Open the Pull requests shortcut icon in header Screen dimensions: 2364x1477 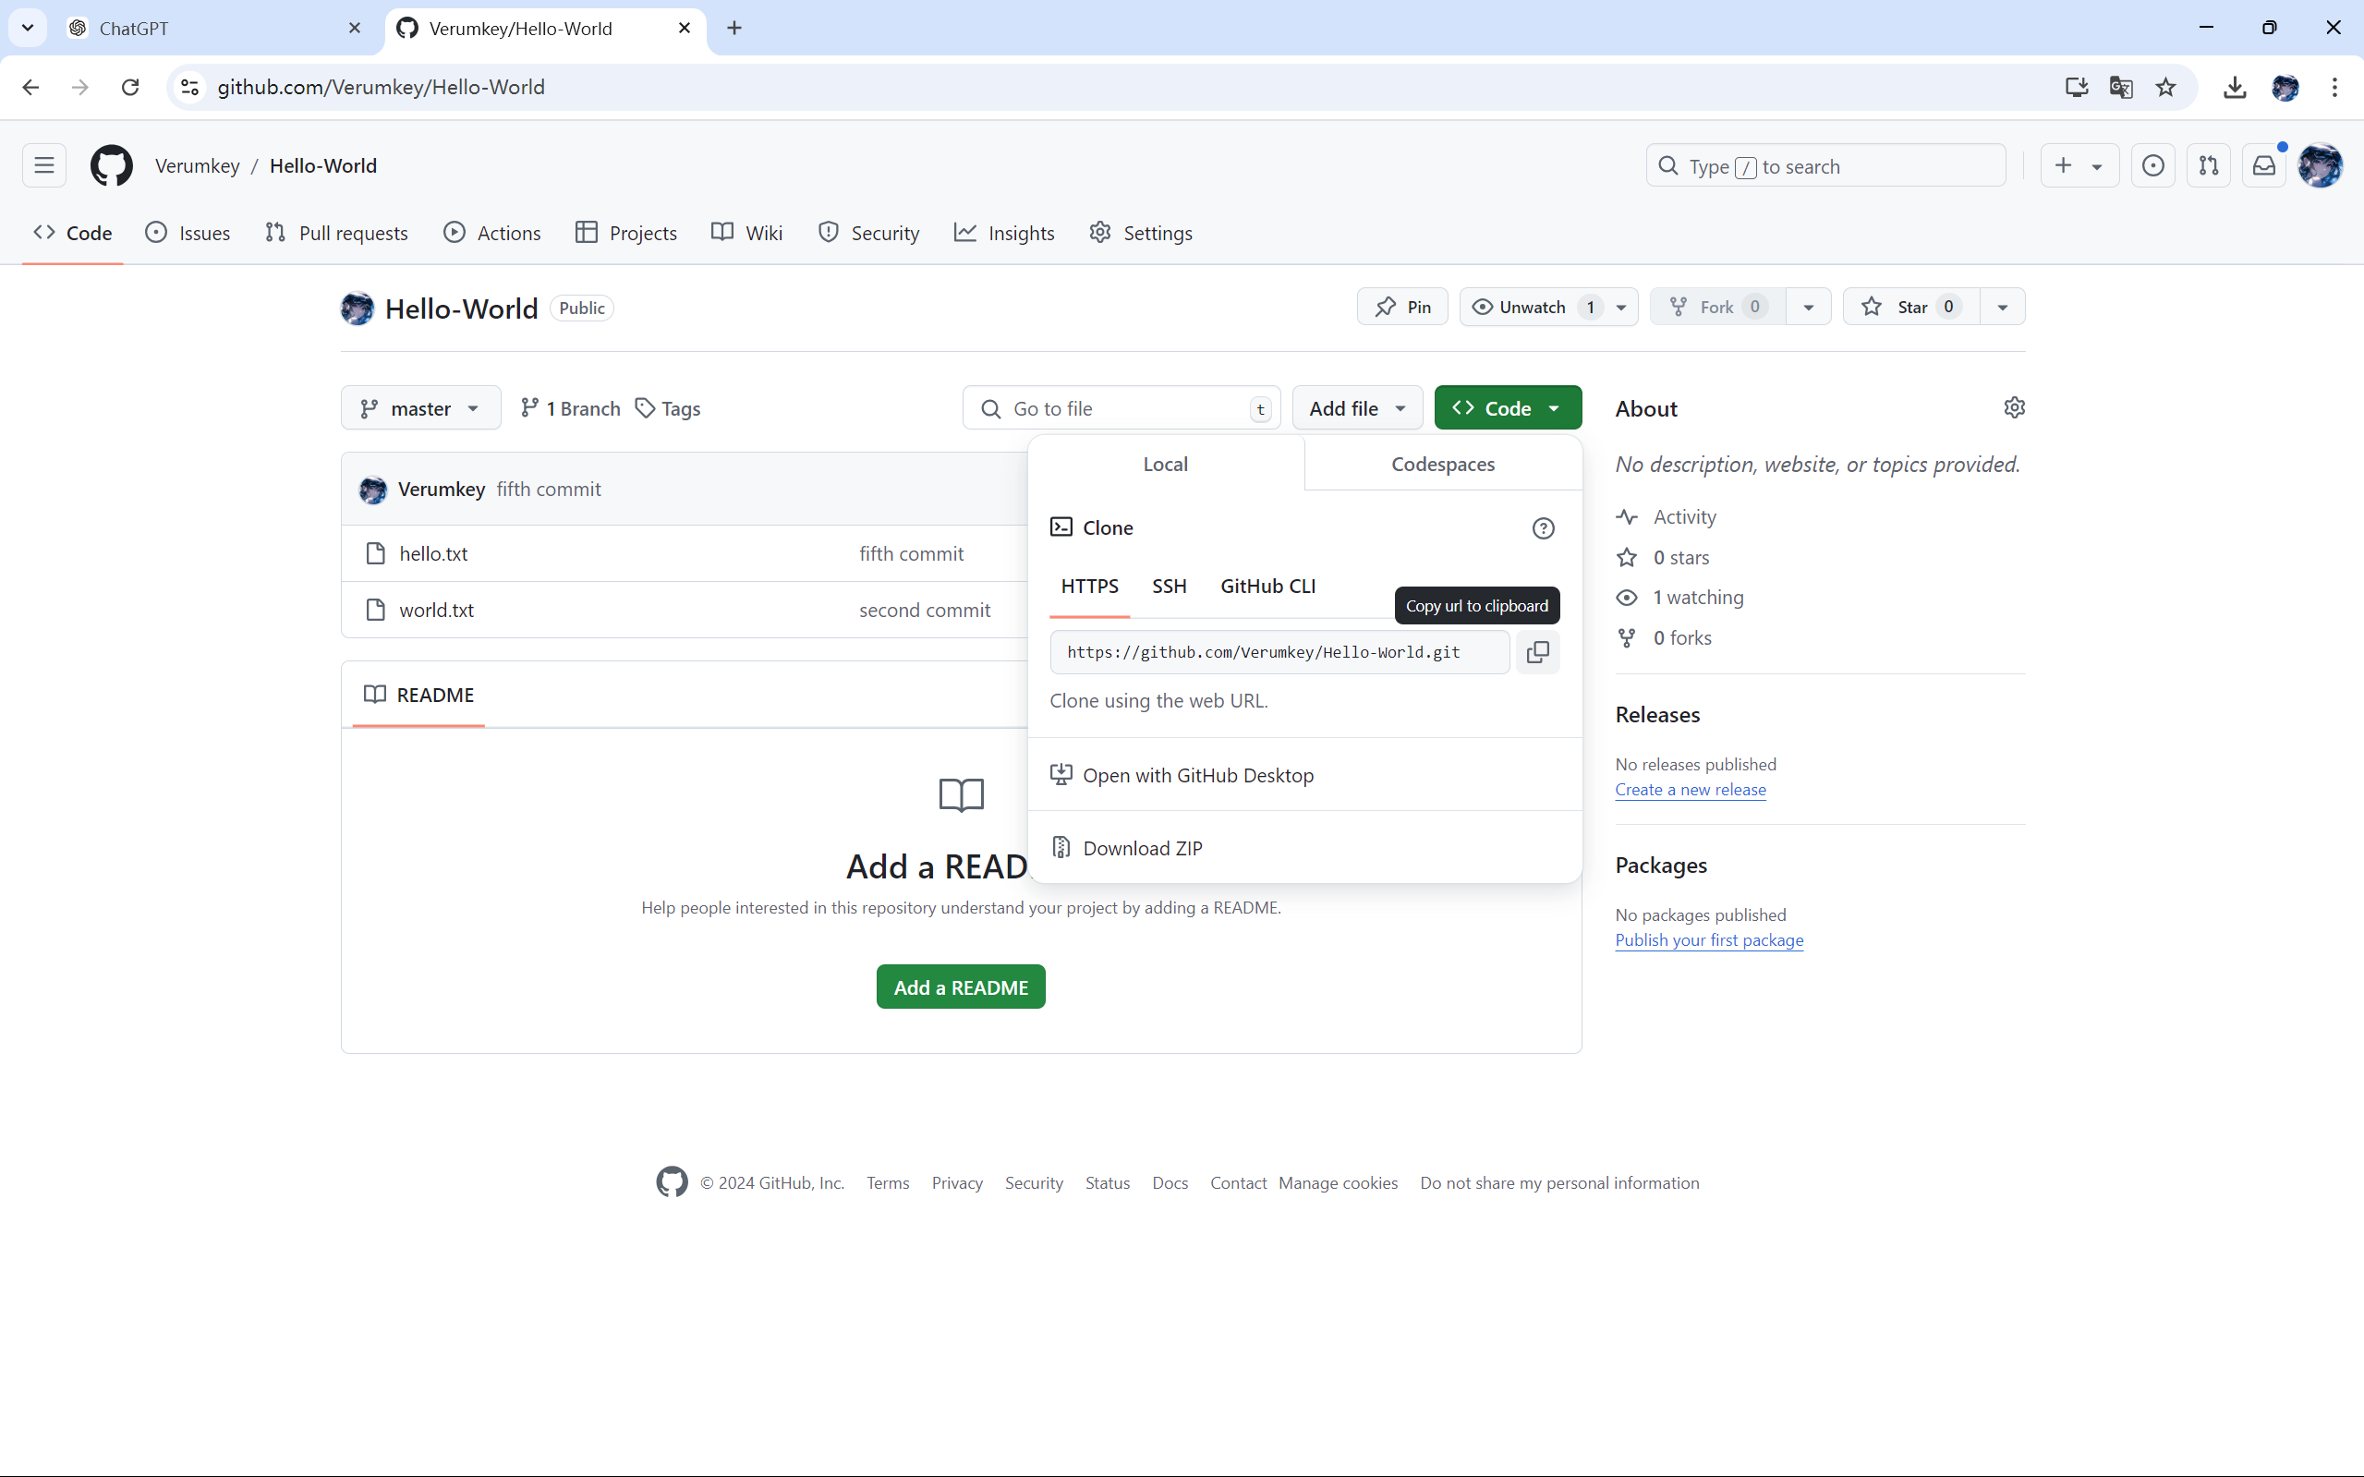tap(2209, 166)
